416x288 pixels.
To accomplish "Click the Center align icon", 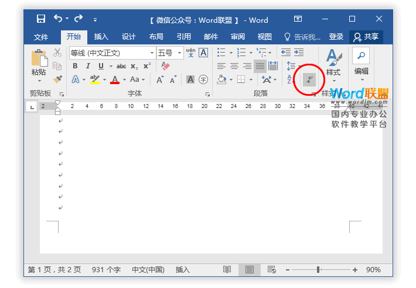I will click(234, 66).
